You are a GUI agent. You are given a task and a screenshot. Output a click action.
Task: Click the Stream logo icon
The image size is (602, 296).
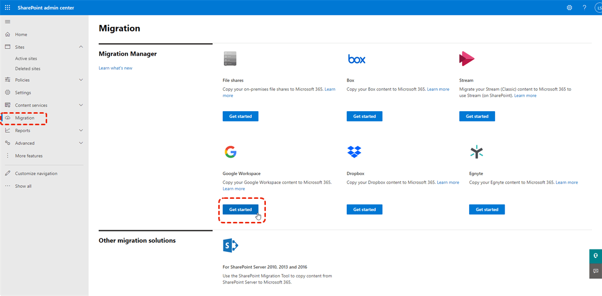467,59
